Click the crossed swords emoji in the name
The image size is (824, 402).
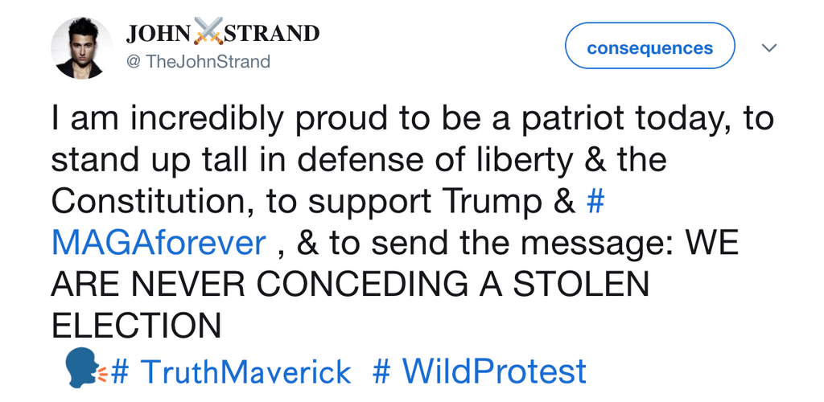click(207, 33)
